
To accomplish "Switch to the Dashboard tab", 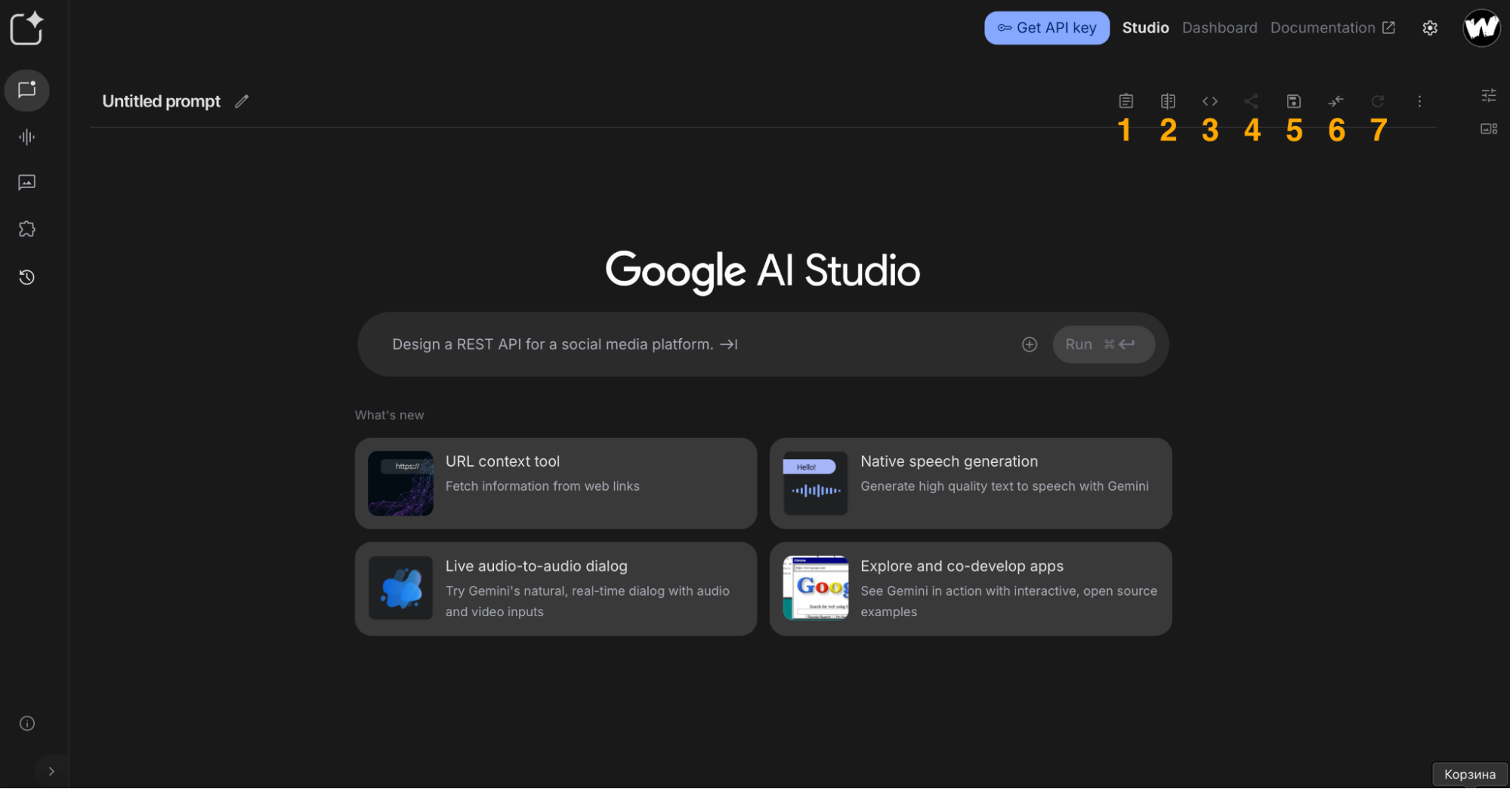I will click(1219, 28).
